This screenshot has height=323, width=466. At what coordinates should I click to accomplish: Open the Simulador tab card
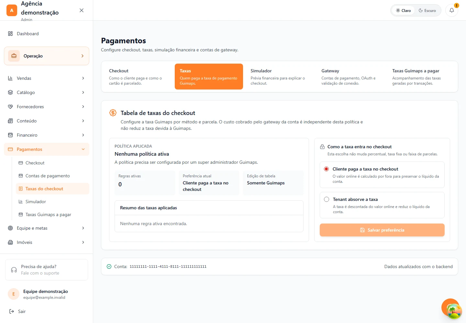click(280, 77)
